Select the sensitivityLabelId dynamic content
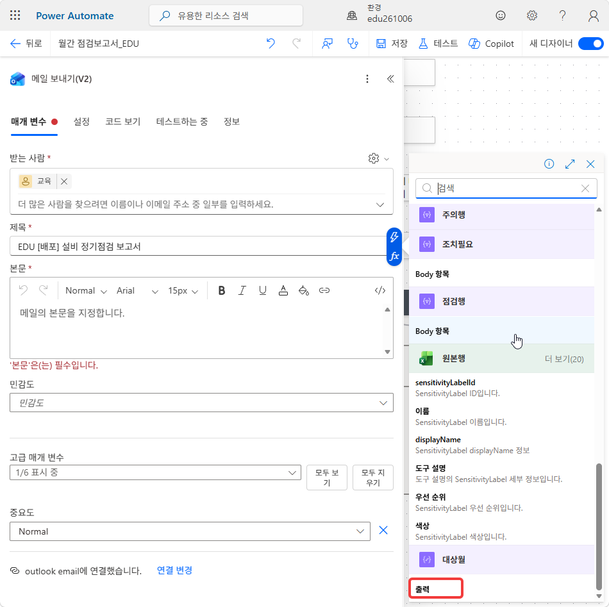Viewport: 609px width, 607px height. point(501,388)
